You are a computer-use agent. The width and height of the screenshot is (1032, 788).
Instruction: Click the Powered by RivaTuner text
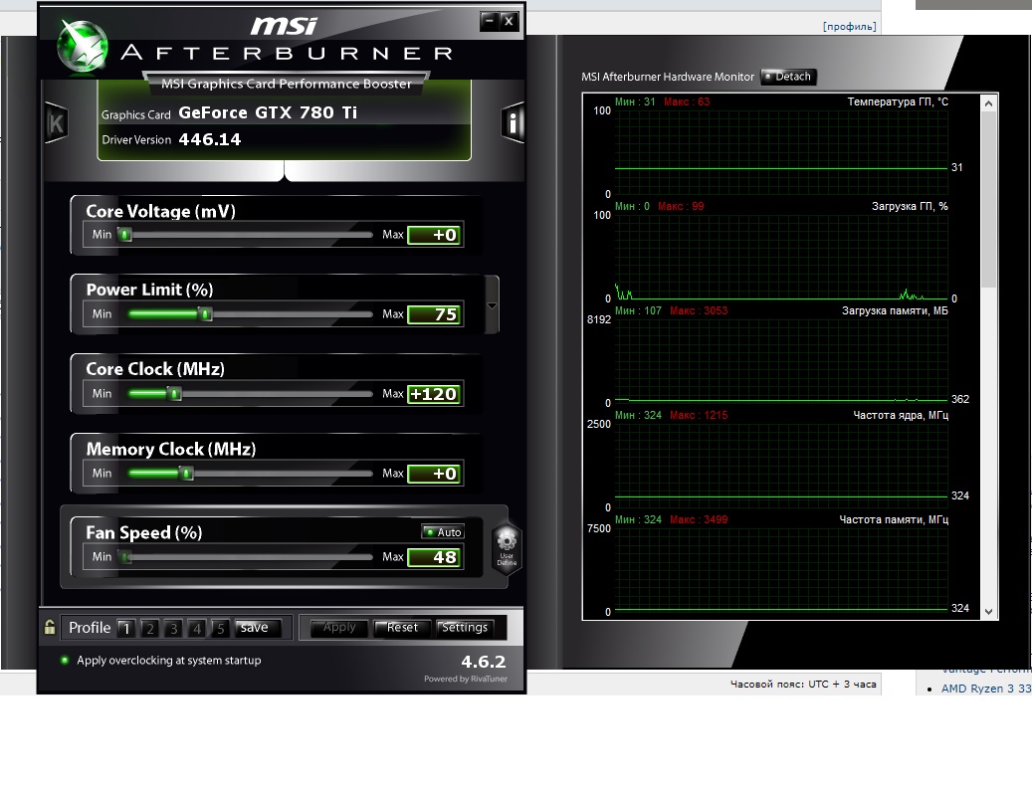(466, 679)
